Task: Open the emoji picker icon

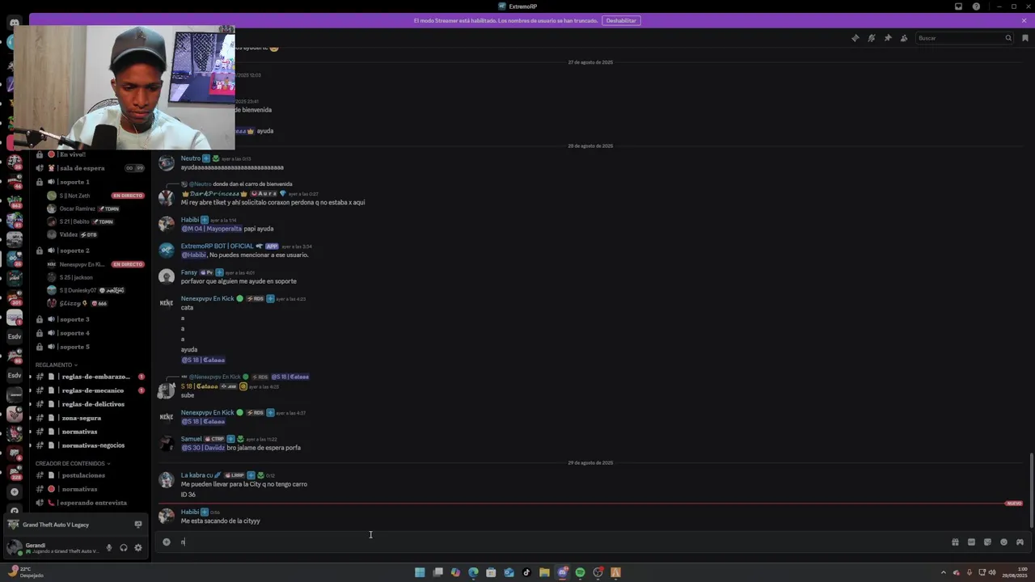Action: point(1003,542)
